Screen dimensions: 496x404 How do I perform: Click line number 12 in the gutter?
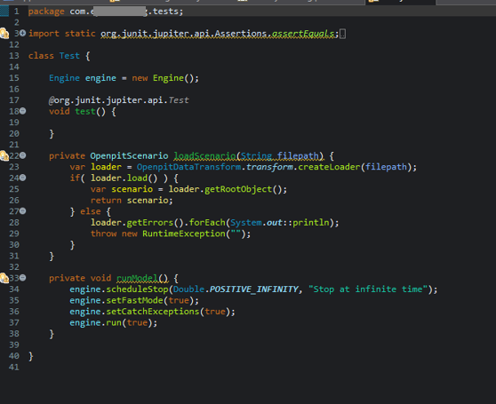click(14, 44)
